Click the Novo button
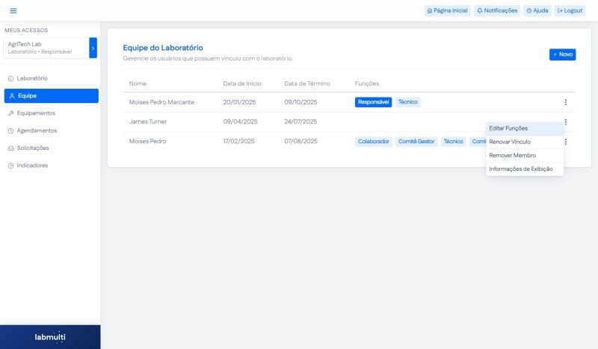Image resolution: width=598 pixels, height=349 pixels. click(x=562, y=54)
